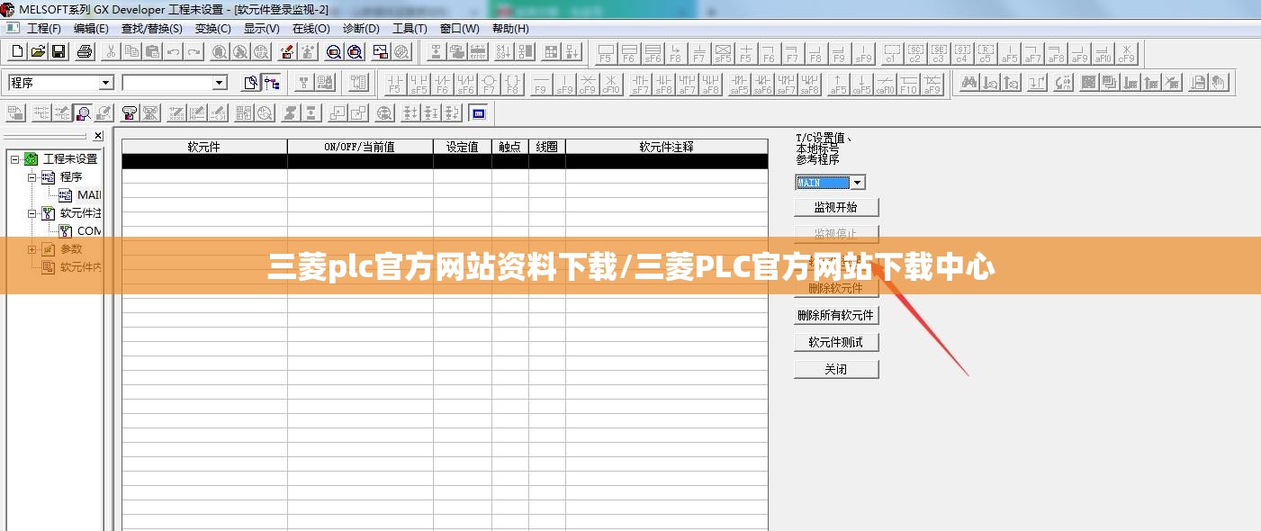Select the MAIN program tree item

click(88, 195)
